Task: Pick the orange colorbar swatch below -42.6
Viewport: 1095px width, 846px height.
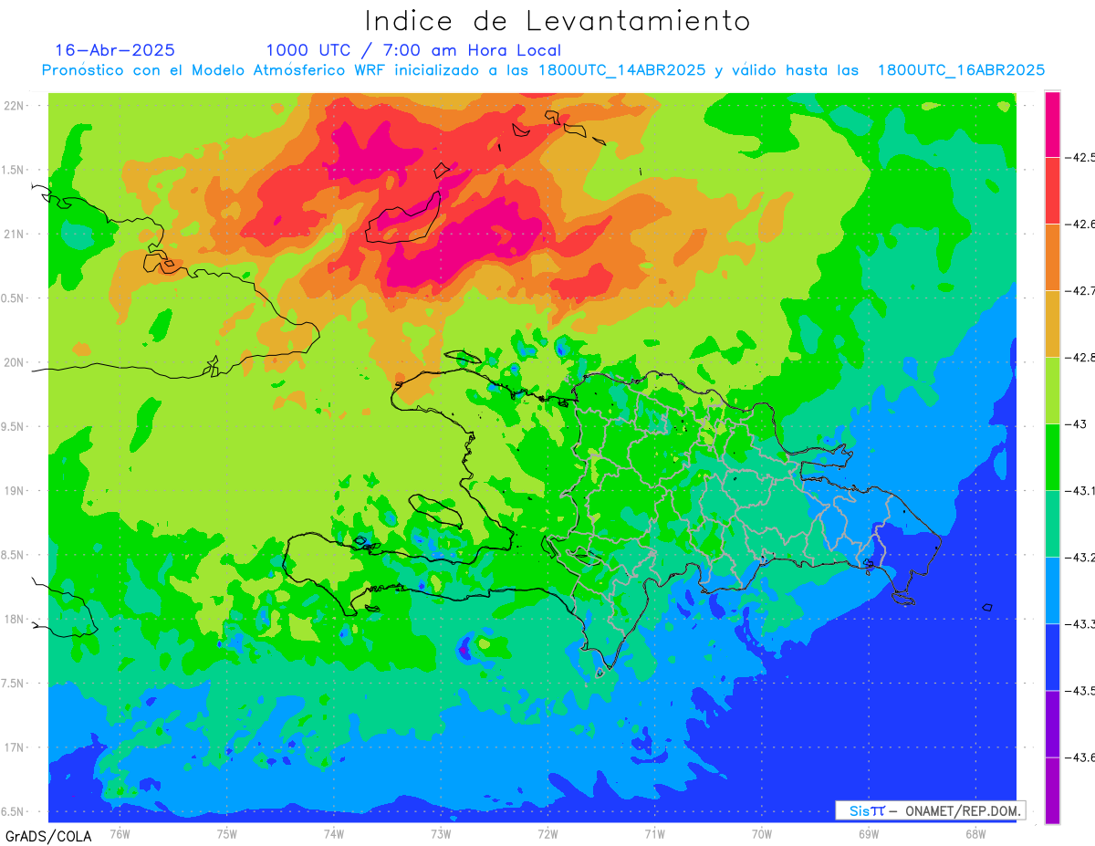Action: pos(1052,256)
